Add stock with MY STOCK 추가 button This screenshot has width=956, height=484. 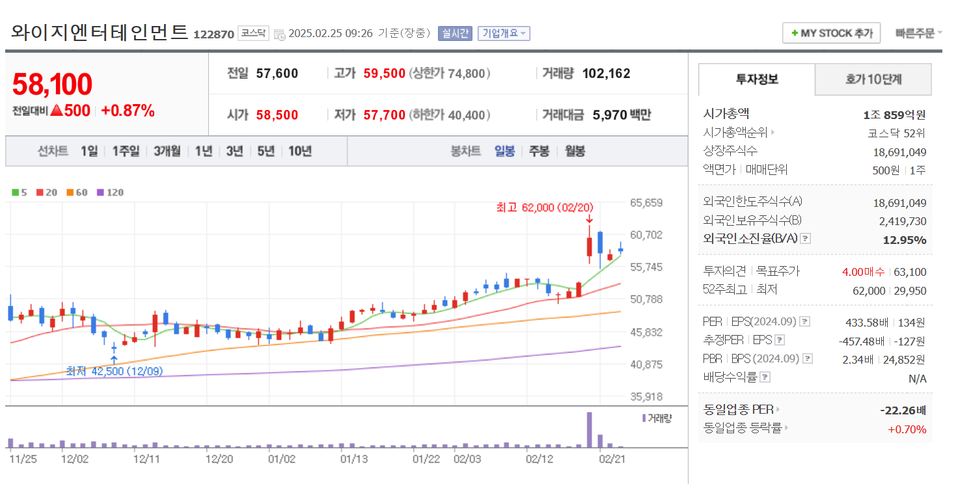pos(831,33)
